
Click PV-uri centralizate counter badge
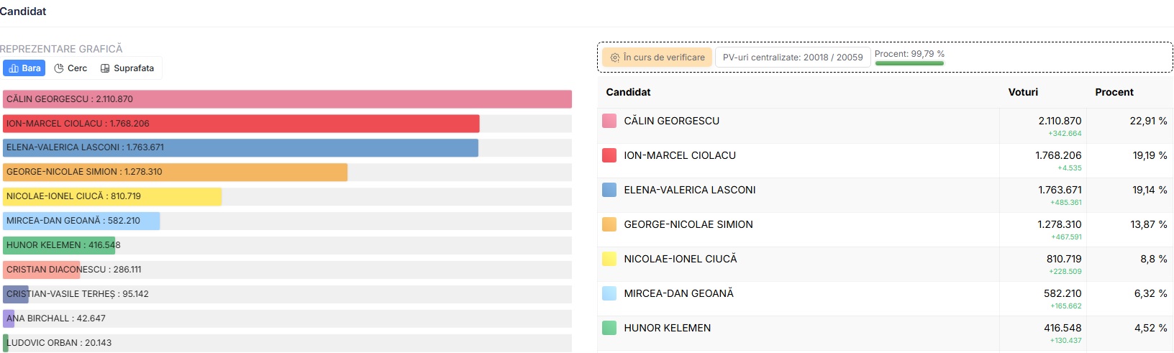[793, 58]
